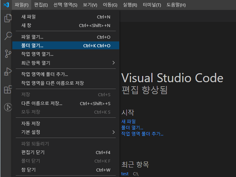Open the 보기(V) menu
The image size is (236, 177).
[x=90, y=5]
